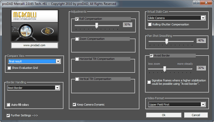Enable the 'Signalize frames' checkbox
Image resolution: width=214 pixels, height=122 pixels.
pyautogui.click(x=149, y=82)
